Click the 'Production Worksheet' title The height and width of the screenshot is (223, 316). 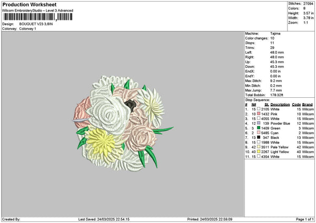click(29, 5)
